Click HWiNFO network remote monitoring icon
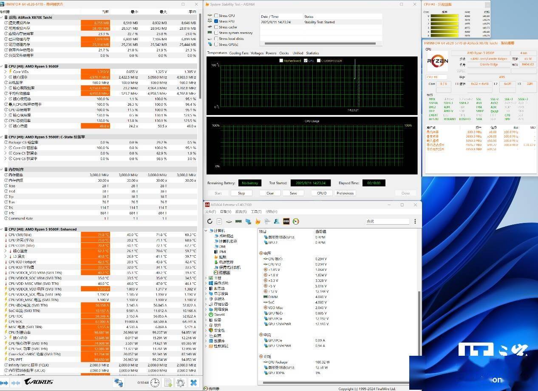 click(118, 383)
